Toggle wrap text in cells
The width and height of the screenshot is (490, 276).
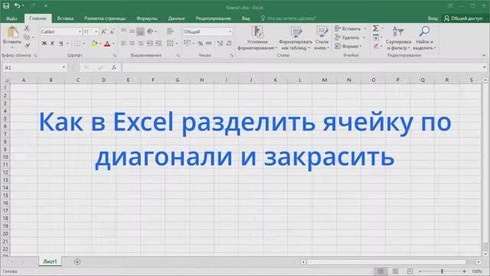(170, 31)
